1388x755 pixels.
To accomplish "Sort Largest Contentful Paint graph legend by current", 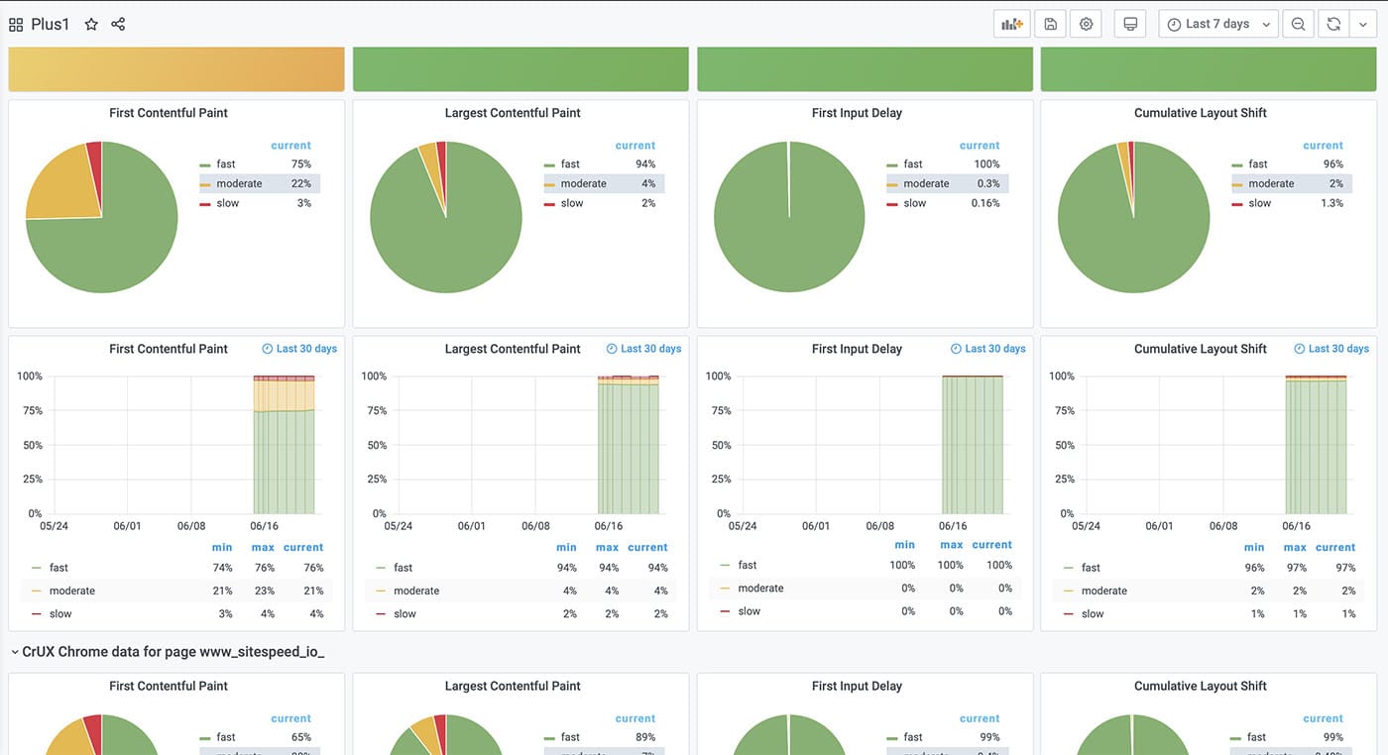I will (647, 547).
